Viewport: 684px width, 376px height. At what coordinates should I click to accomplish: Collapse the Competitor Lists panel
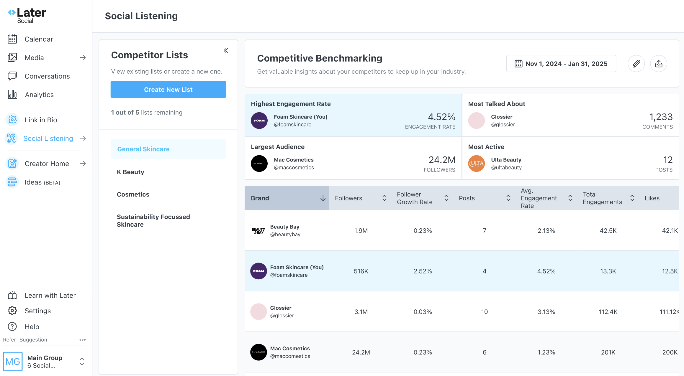coord(226,50)
